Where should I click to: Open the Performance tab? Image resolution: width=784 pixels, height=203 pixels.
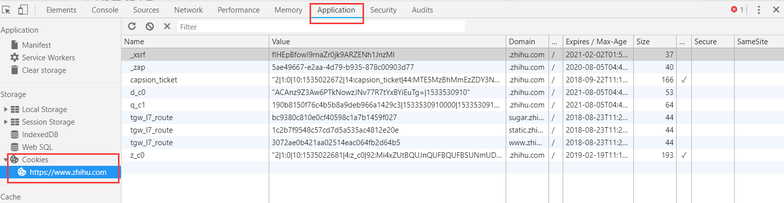239,10
